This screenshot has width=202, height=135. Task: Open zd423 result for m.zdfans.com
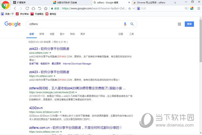coord(49,72)
